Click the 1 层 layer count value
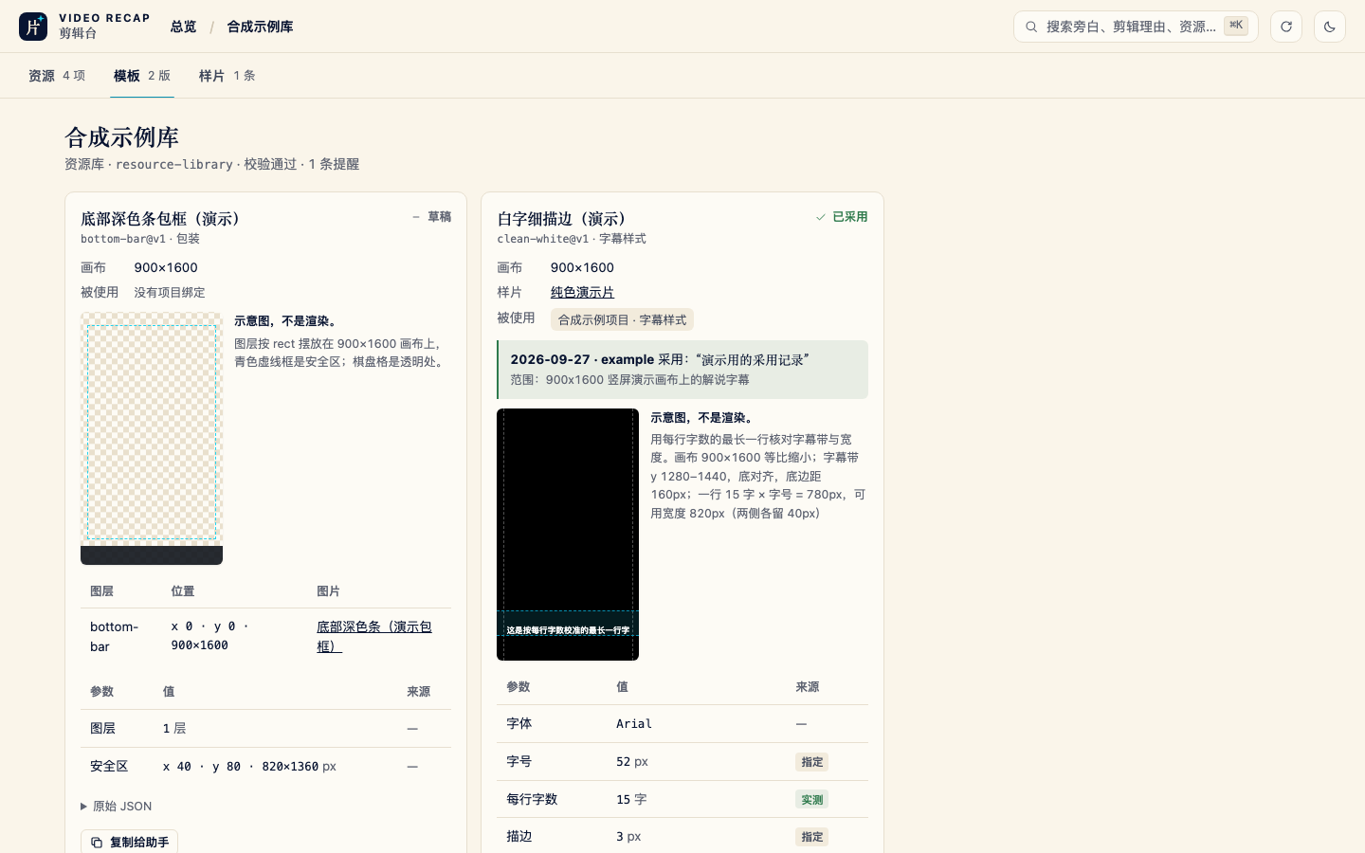 [x=174, y=728]
